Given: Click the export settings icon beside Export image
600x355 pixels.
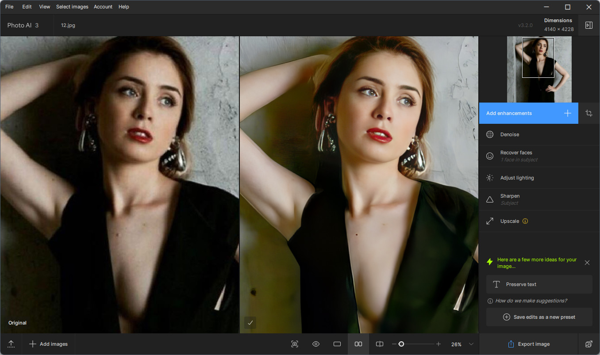Looking at the screenshot, I should (588, 344).
